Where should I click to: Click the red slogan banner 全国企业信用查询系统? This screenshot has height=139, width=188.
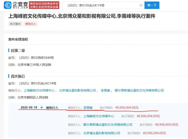click(x=44, y=5)
